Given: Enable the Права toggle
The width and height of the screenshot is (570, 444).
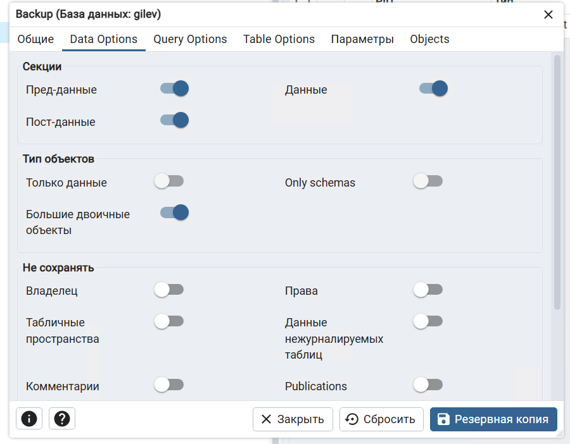Looking at the screenshot, I should click(x=428, y=290).
